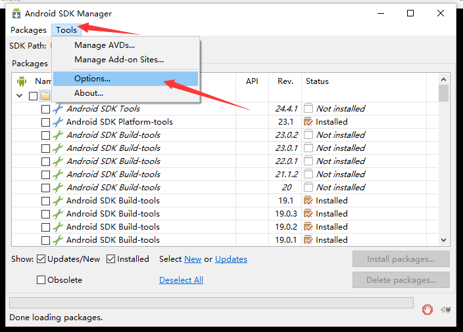Open the Tools menu
463x332 pixels.
(x=66, y=30)
